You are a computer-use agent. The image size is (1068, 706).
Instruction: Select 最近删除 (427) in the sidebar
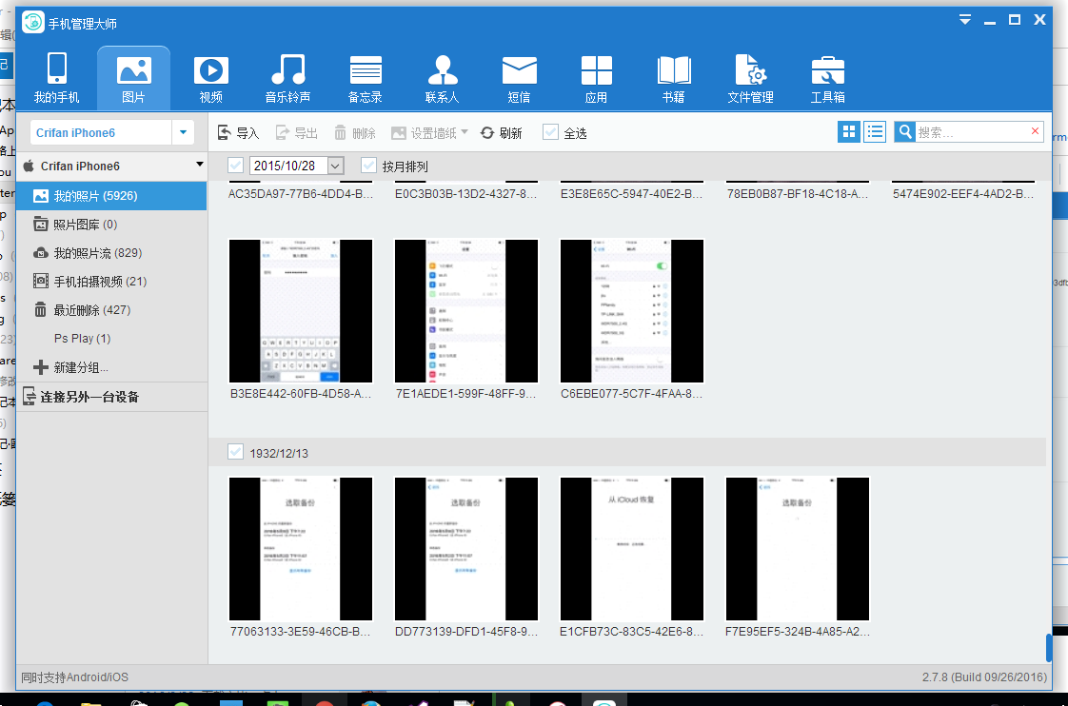pos(111,310)
